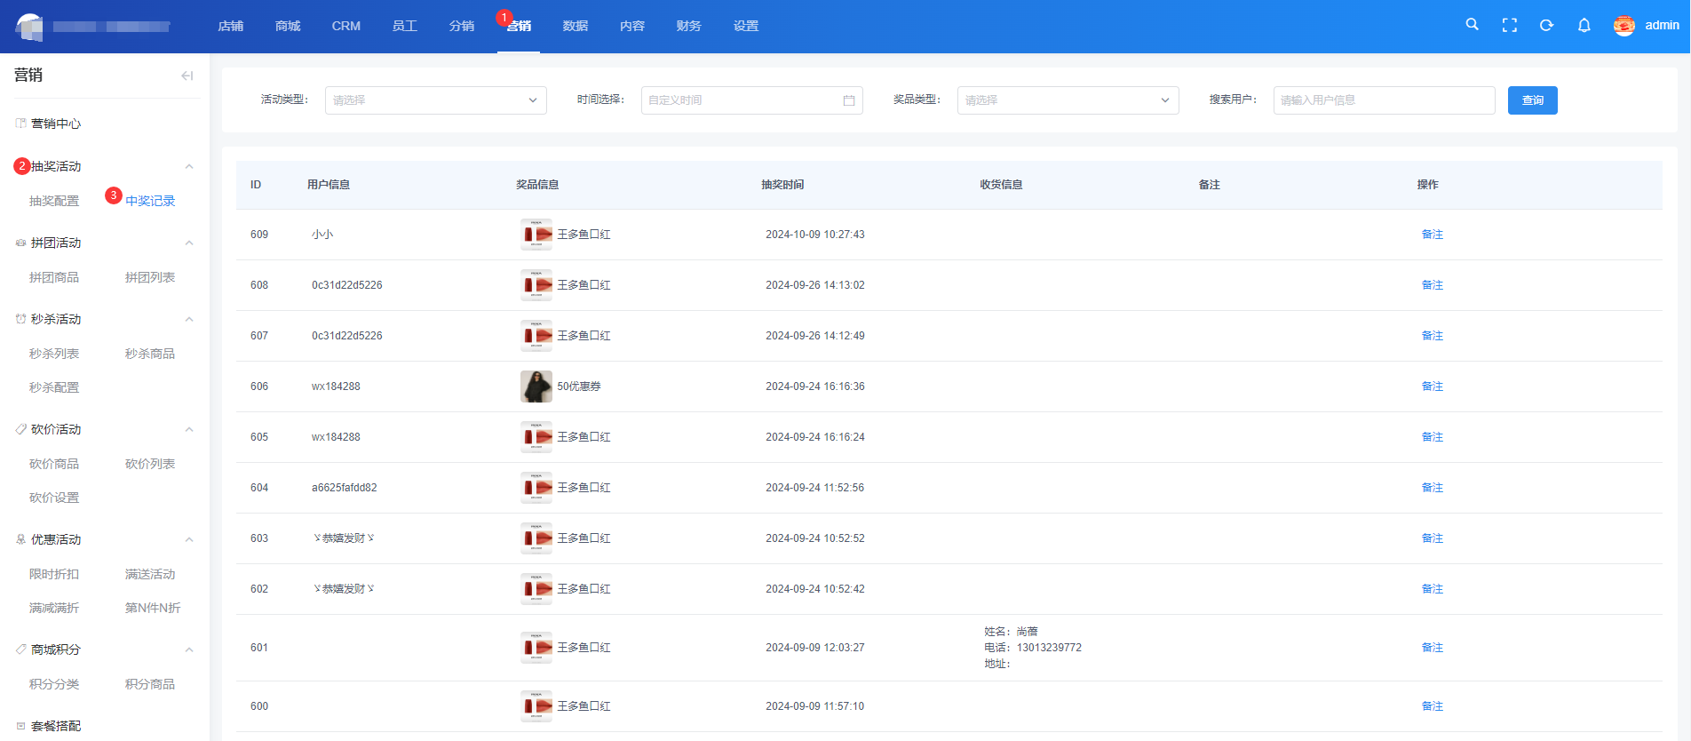The height and width of the screenshot is (741, 1691).
Task: Open 内容 top menu
Action: coord(632,26)
